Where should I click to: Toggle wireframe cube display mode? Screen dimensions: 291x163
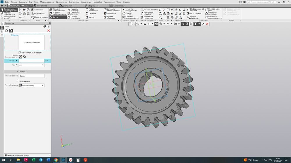tap(161, 24)
